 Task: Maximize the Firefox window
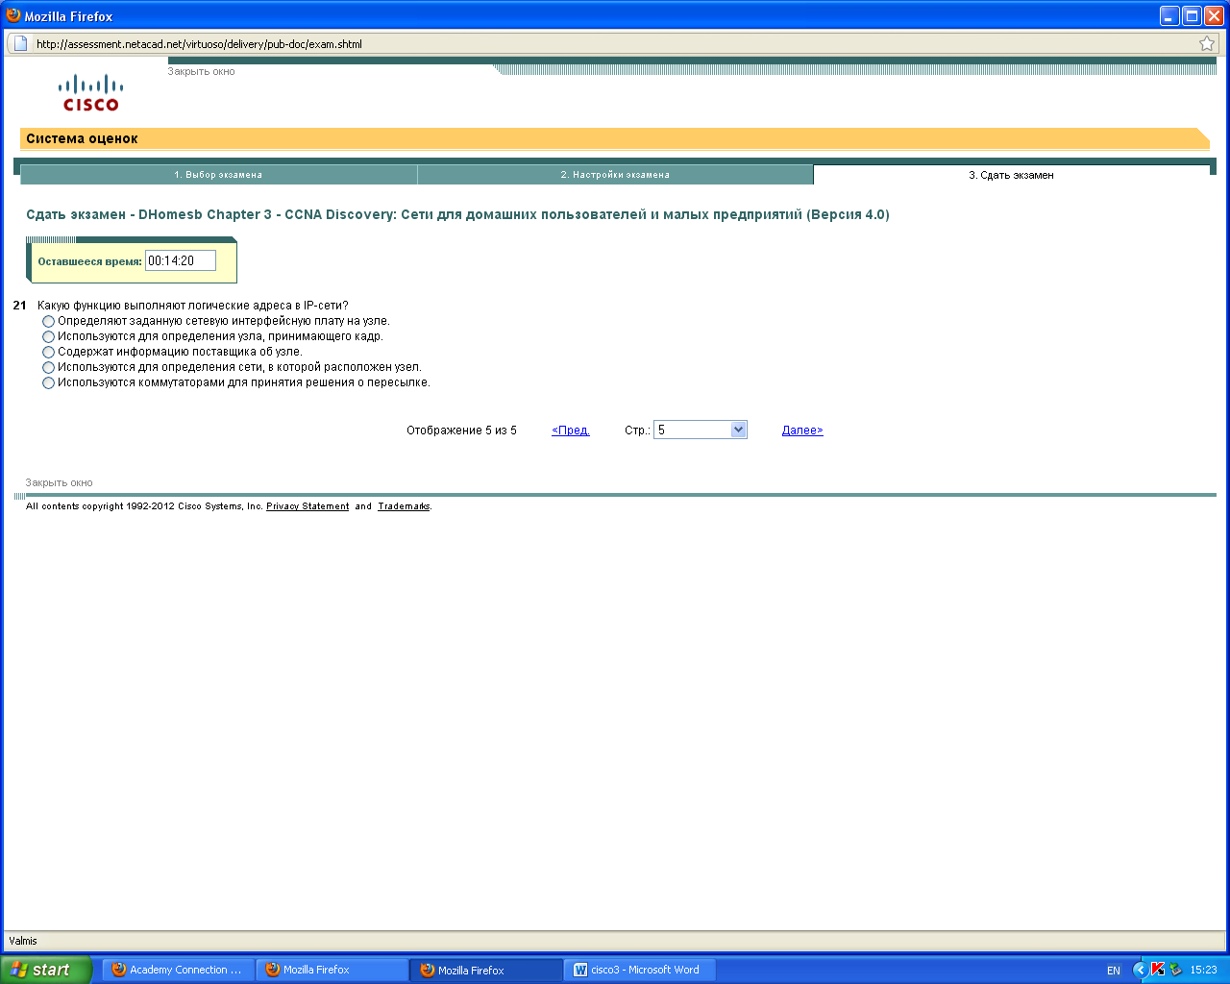click(x=1192, y=16)
